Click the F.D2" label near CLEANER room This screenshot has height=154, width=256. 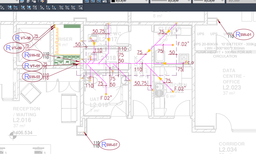(x=183, y=44)
